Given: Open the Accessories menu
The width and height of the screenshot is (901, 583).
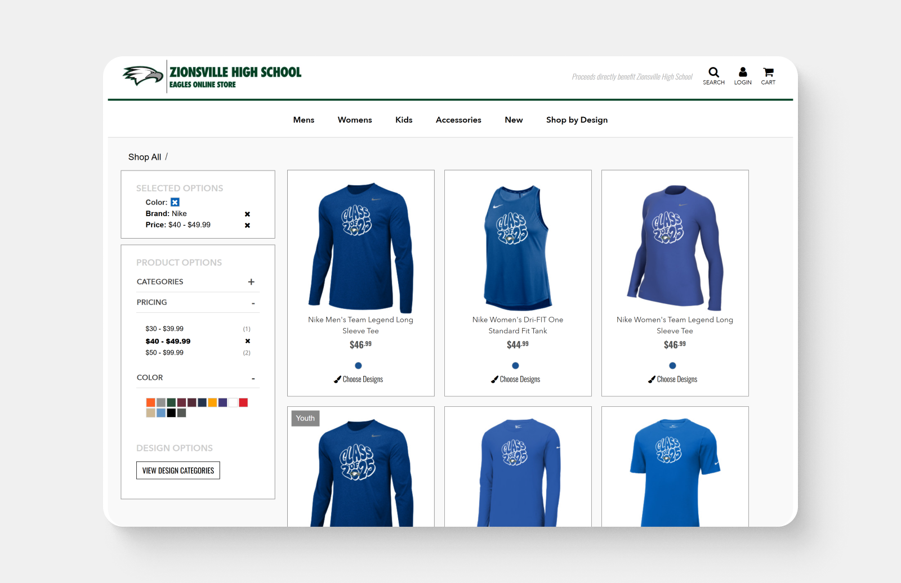Looking at the screenshot, I should point(458,120).
